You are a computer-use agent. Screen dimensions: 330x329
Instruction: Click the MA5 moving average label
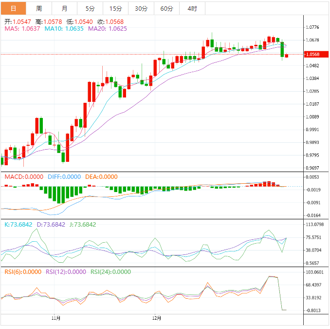pyautogui.click(x=22, y=29)
